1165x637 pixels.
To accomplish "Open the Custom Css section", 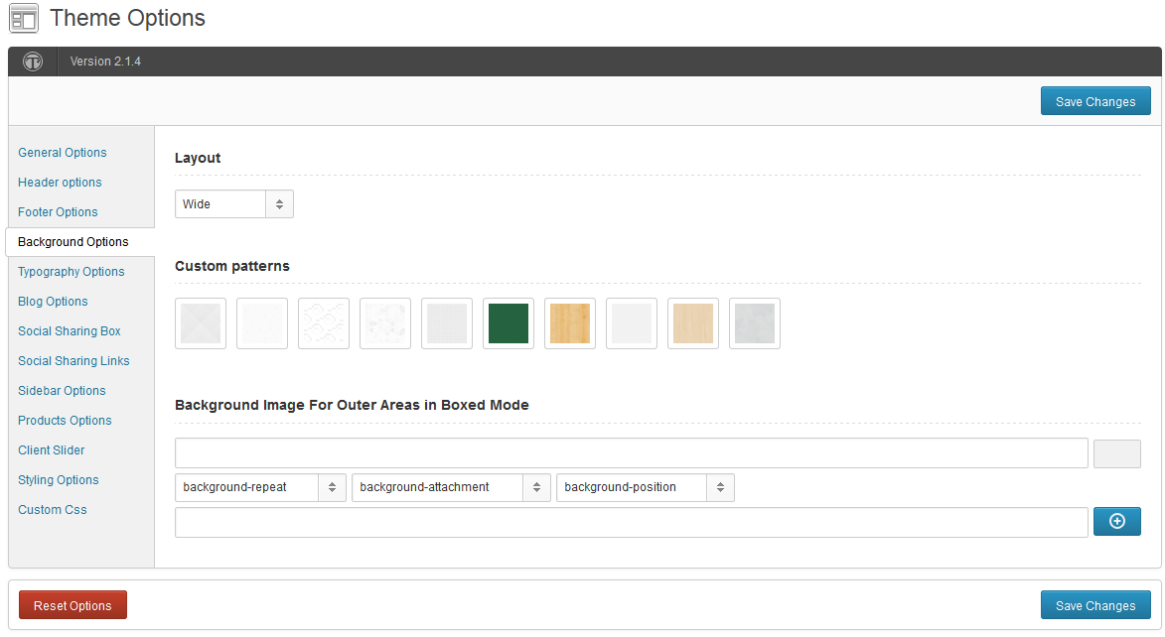I will pyautogui.click(x=52, y=509).
